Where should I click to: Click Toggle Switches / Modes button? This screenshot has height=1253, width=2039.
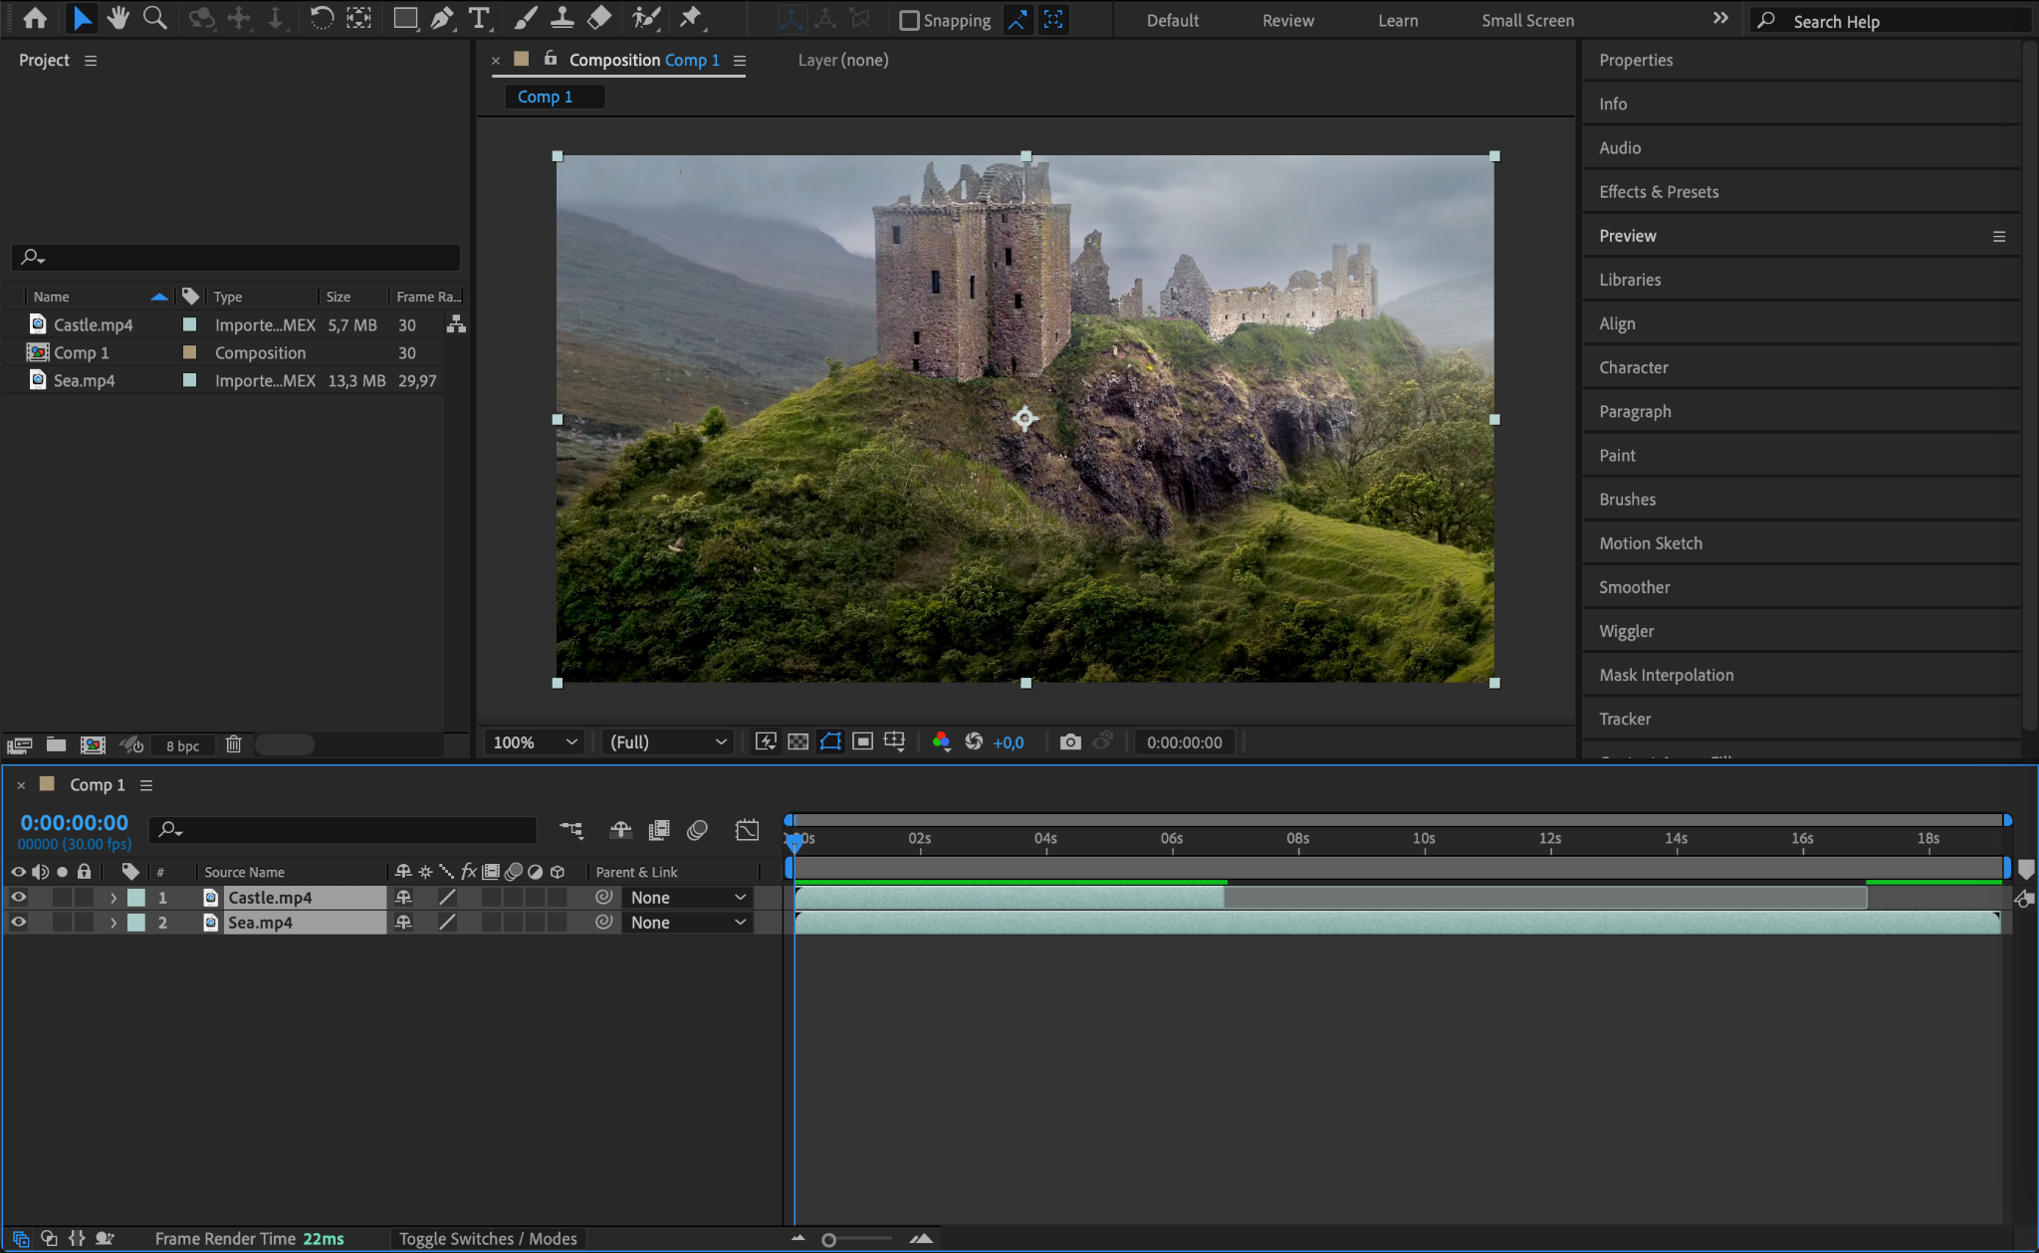(488, 1239)
